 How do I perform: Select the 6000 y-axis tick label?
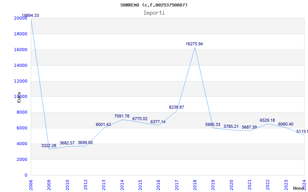click(x=22, y=128)
